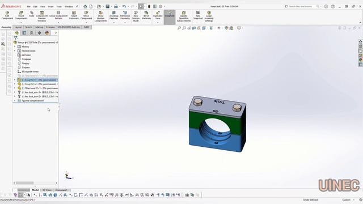
Task: Switch to the Evaluate tab
Action: pos(50,27)
